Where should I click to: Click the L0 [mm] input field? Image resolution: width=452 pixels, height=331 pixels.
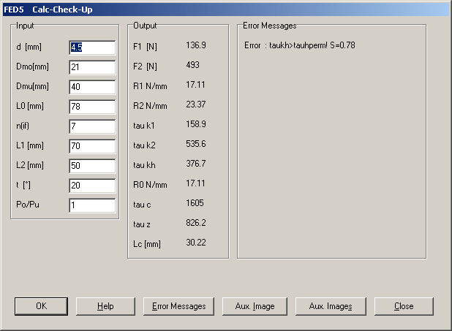tap(92, 107)
